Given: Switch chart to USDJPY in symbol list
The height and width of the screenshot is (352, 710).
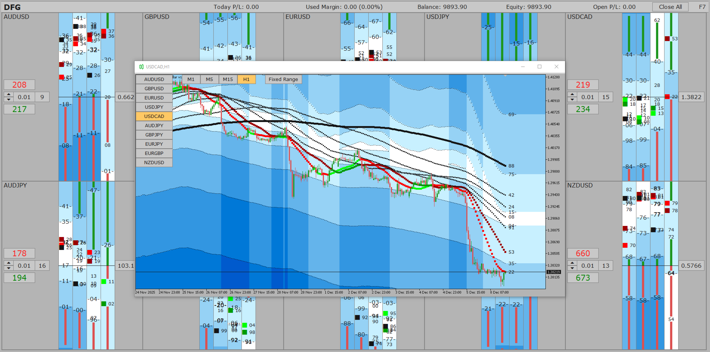Looking at the screenshot, I should tap(154, 107).
